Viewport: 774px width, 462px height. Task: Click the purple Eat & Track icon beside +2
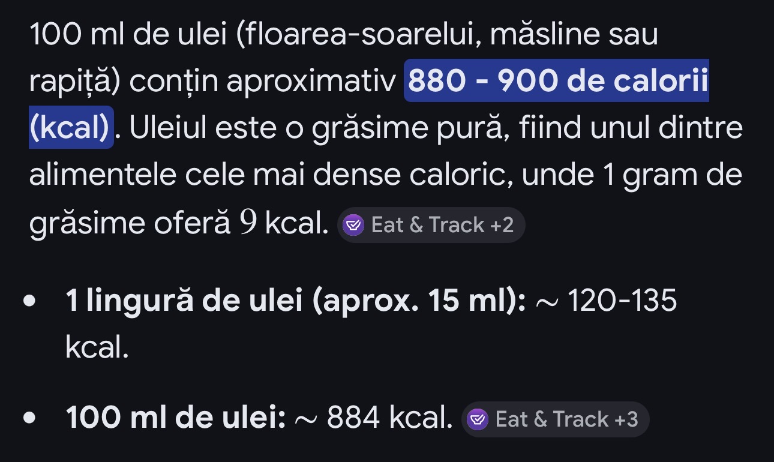click(x=353, y=225)
